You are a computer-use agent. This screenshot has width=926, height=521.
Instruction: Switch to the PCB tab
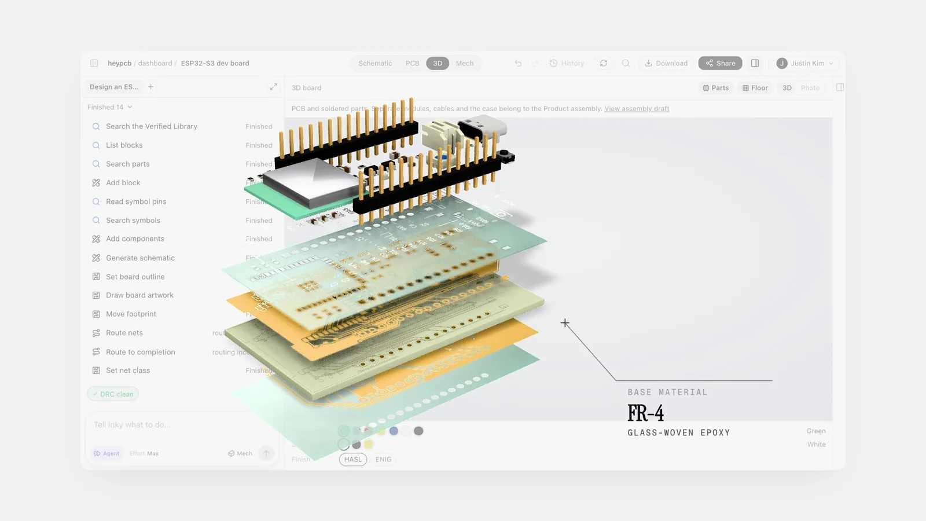point(413,63)
